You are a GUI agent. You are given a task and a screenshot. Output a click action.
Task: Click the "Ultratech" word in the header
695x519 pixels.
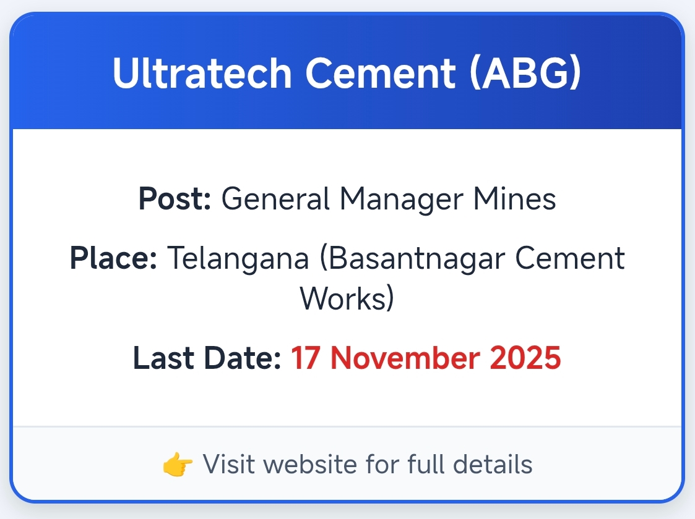point(202,74)
